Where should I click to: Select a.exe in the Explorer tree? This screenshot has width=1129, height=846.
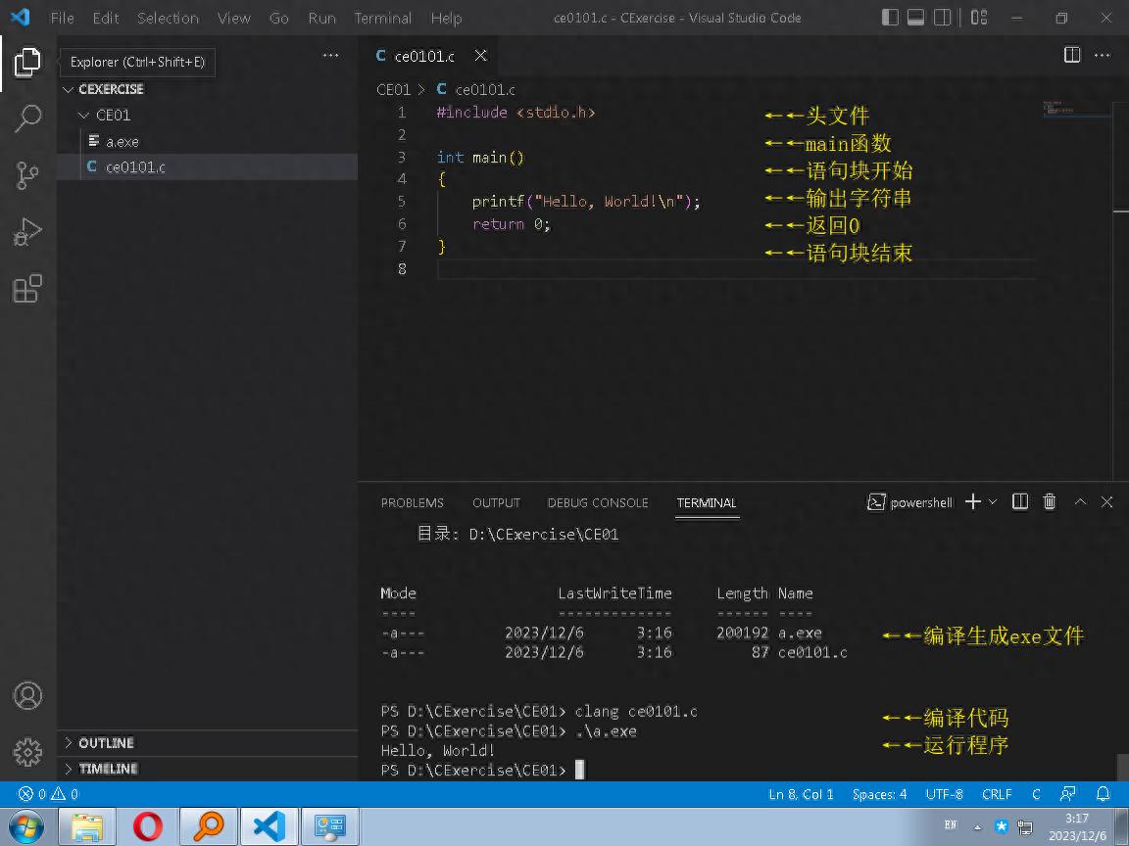click(x=123, y=142)
